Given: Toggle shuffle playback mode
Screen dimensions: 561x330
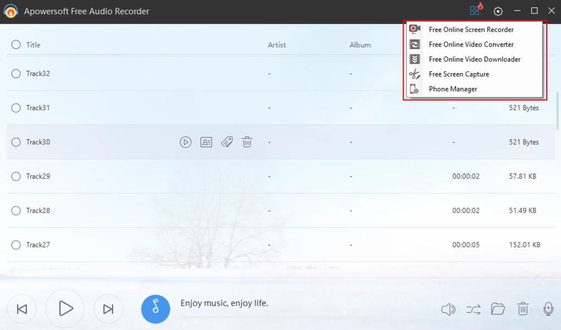Looking at the screenshot, I should 474,309.
